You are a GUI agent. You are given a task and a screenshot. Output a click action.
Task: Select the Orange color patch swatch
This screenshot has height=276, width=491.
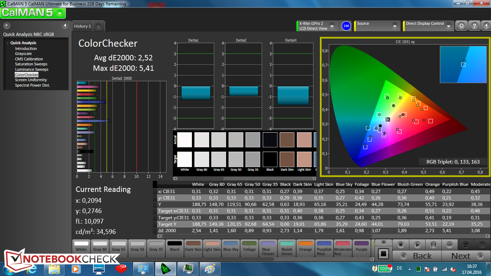(306, 247)
